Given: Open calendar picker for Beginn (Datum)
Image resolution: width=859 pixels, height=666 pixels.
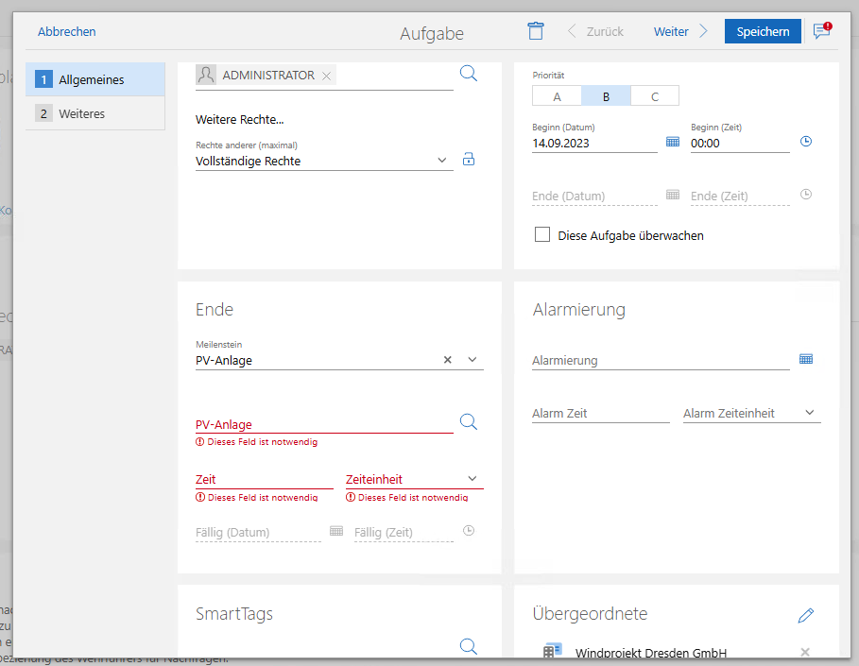Looking at the screenshot, I should point(673,142).
